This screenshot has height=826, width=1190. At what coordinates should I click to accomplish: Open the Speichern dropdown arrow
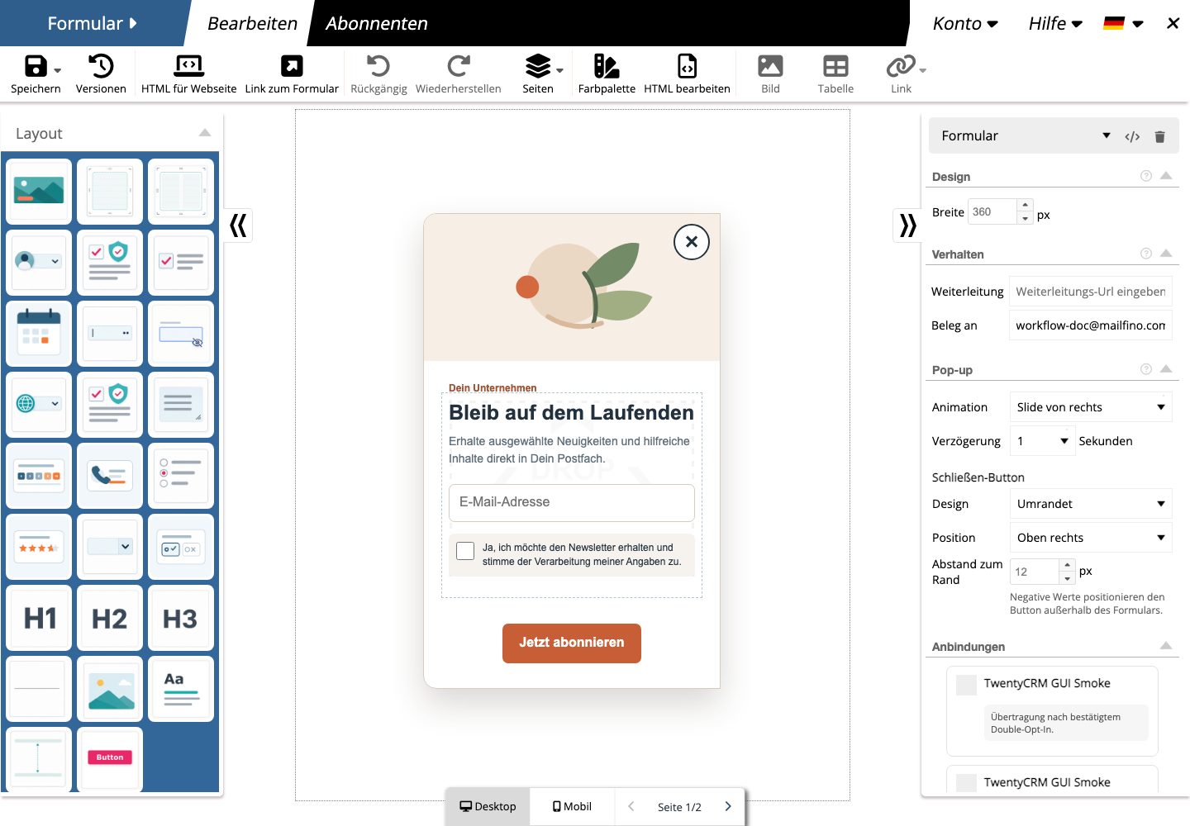pos(58,71)
